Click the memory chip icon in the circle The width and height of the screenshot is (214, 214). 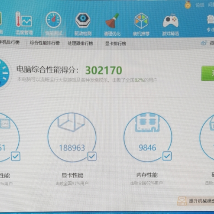[147, 123]
